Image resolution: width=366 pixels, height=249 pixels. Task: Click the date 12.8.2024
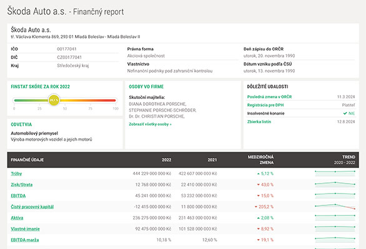[346, 122]
